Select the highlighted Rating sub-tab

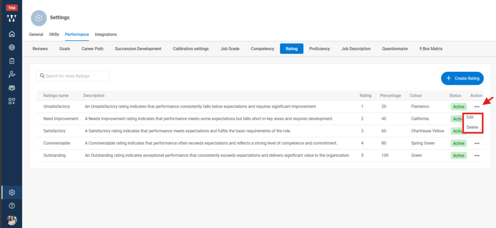pyautogui.click(x=292, y=49)
